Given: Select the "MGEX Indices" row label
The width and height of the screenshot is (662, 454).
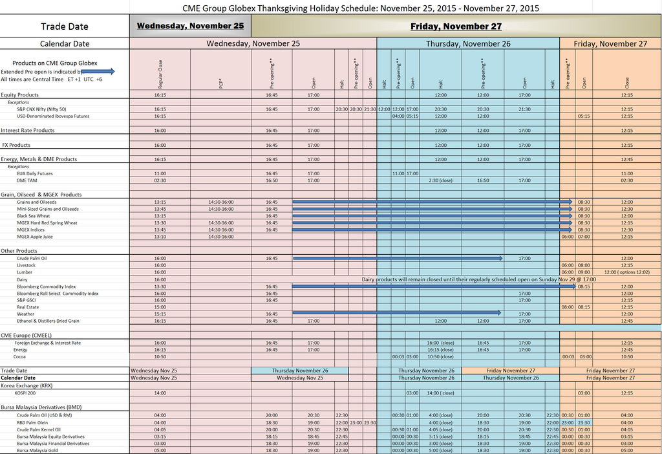Looking at the screenshot, I should click(x=31, y=230).
